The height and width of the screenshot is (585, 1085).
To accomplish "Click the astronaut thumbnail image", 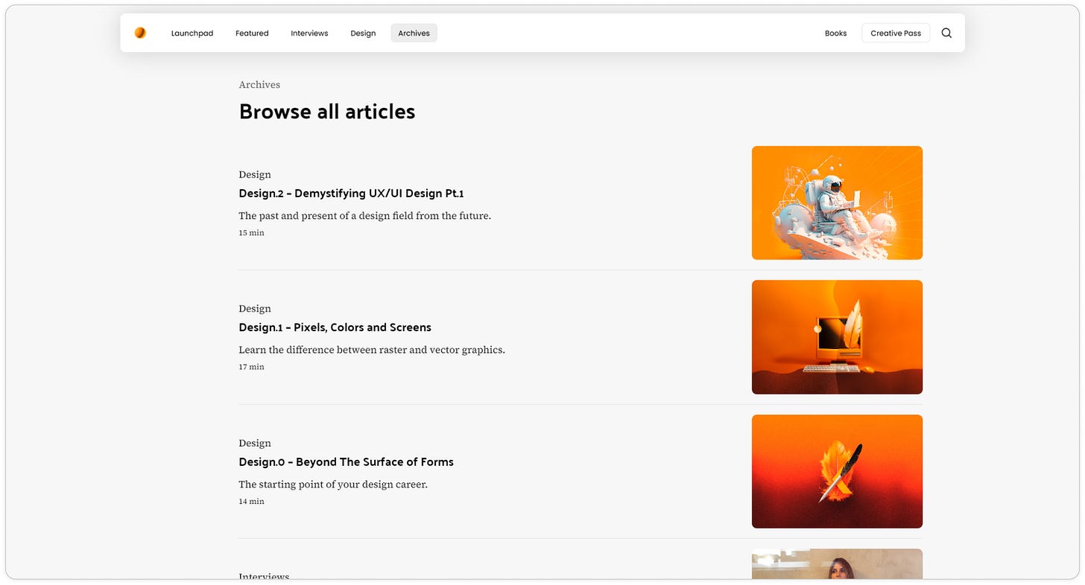I will (837, 202).
